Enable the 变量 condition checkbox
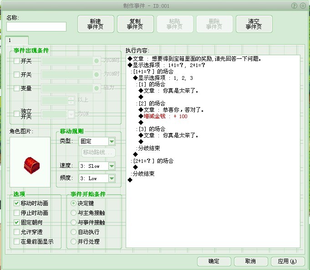Screen dimensions: 310x270 click(16, 88)
